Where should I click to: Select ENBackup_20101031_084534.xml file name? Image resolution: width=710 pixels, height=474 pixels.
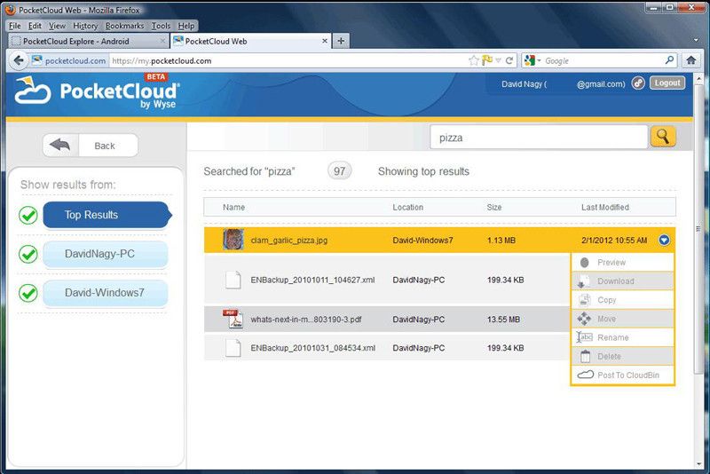(x=313, y=348)
